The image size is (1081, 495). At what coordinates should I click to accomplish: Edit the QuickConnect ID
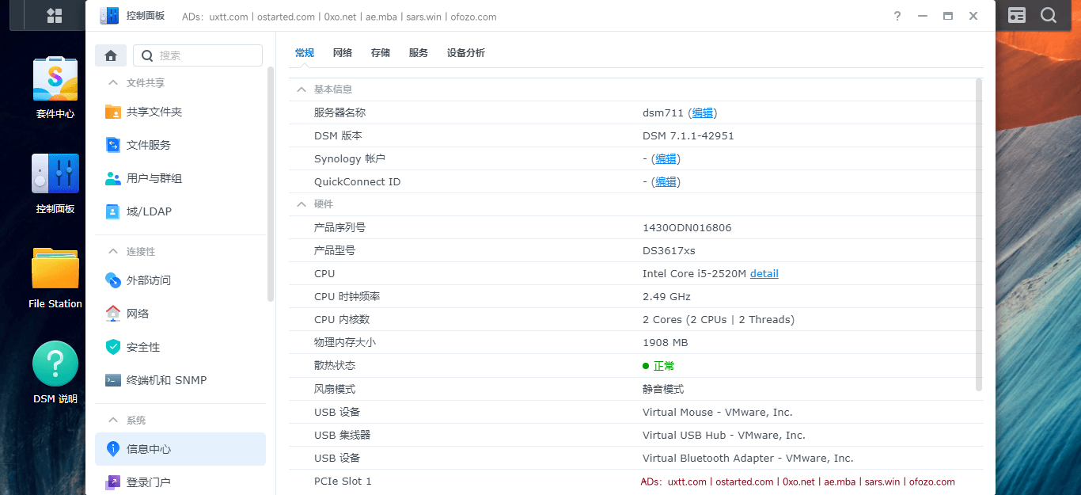coord(666,181)
